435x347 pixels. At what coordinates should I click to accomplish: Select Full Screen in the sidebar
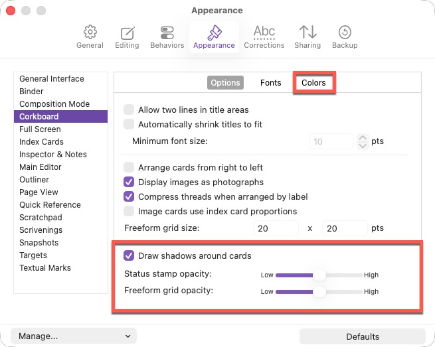click(60, 129)
